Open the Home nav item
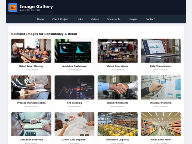Viewport: 192px width, 144px height. [x=41, y=19]
